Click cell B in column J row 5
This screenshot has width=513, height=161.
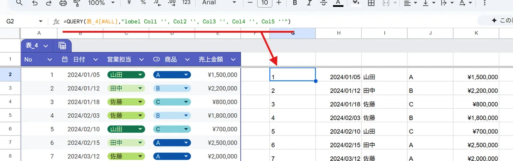click(430, 115)
